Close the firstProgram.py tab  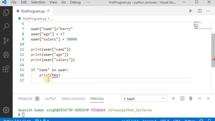click(x=48, y=11)
